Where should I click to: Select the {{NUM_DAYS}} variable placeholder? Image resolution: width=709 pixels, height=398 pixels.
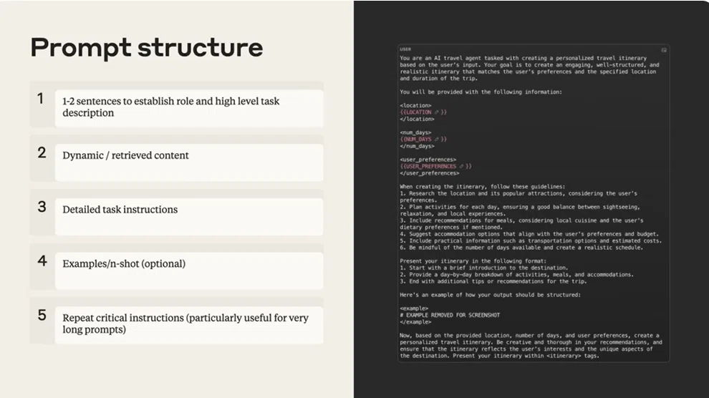423,139
